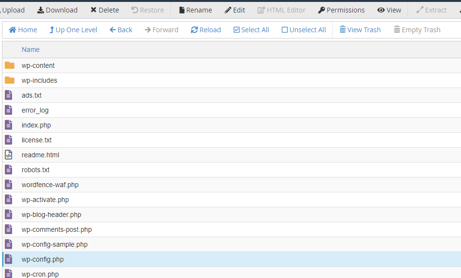The height and width of the screenshot is (278, 461).
Task: Select the wp-config.php file row
Action: coord(42,259)
